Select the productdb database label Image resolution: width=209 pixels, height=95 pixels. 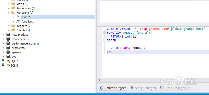pyautogui.click(x=18, y=48)
